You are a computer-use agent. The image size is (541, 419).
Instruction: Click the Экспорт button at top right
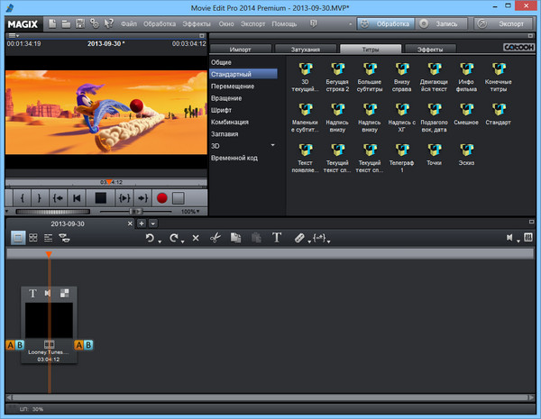click(x=509, y=22)
